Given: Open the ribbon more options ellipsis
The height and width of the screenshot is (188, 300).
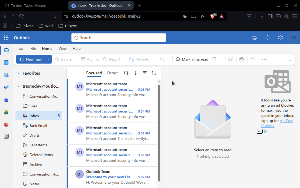Looking at the screenshot, I should (264, 59).
